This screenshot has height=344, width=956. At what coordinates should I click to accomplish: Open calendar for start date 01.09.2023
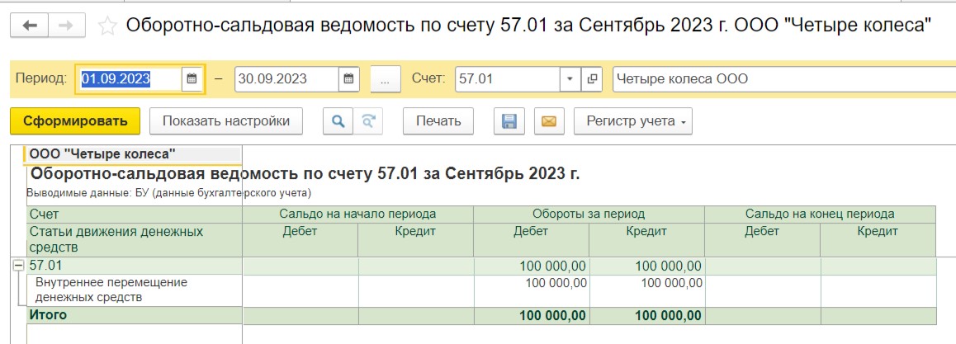(x=192, y=78)
